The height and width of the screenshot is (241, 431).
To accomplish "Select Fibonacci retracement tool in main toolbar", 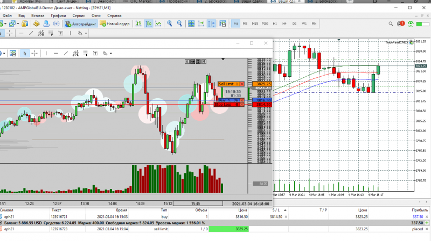I will click(51, 33).
